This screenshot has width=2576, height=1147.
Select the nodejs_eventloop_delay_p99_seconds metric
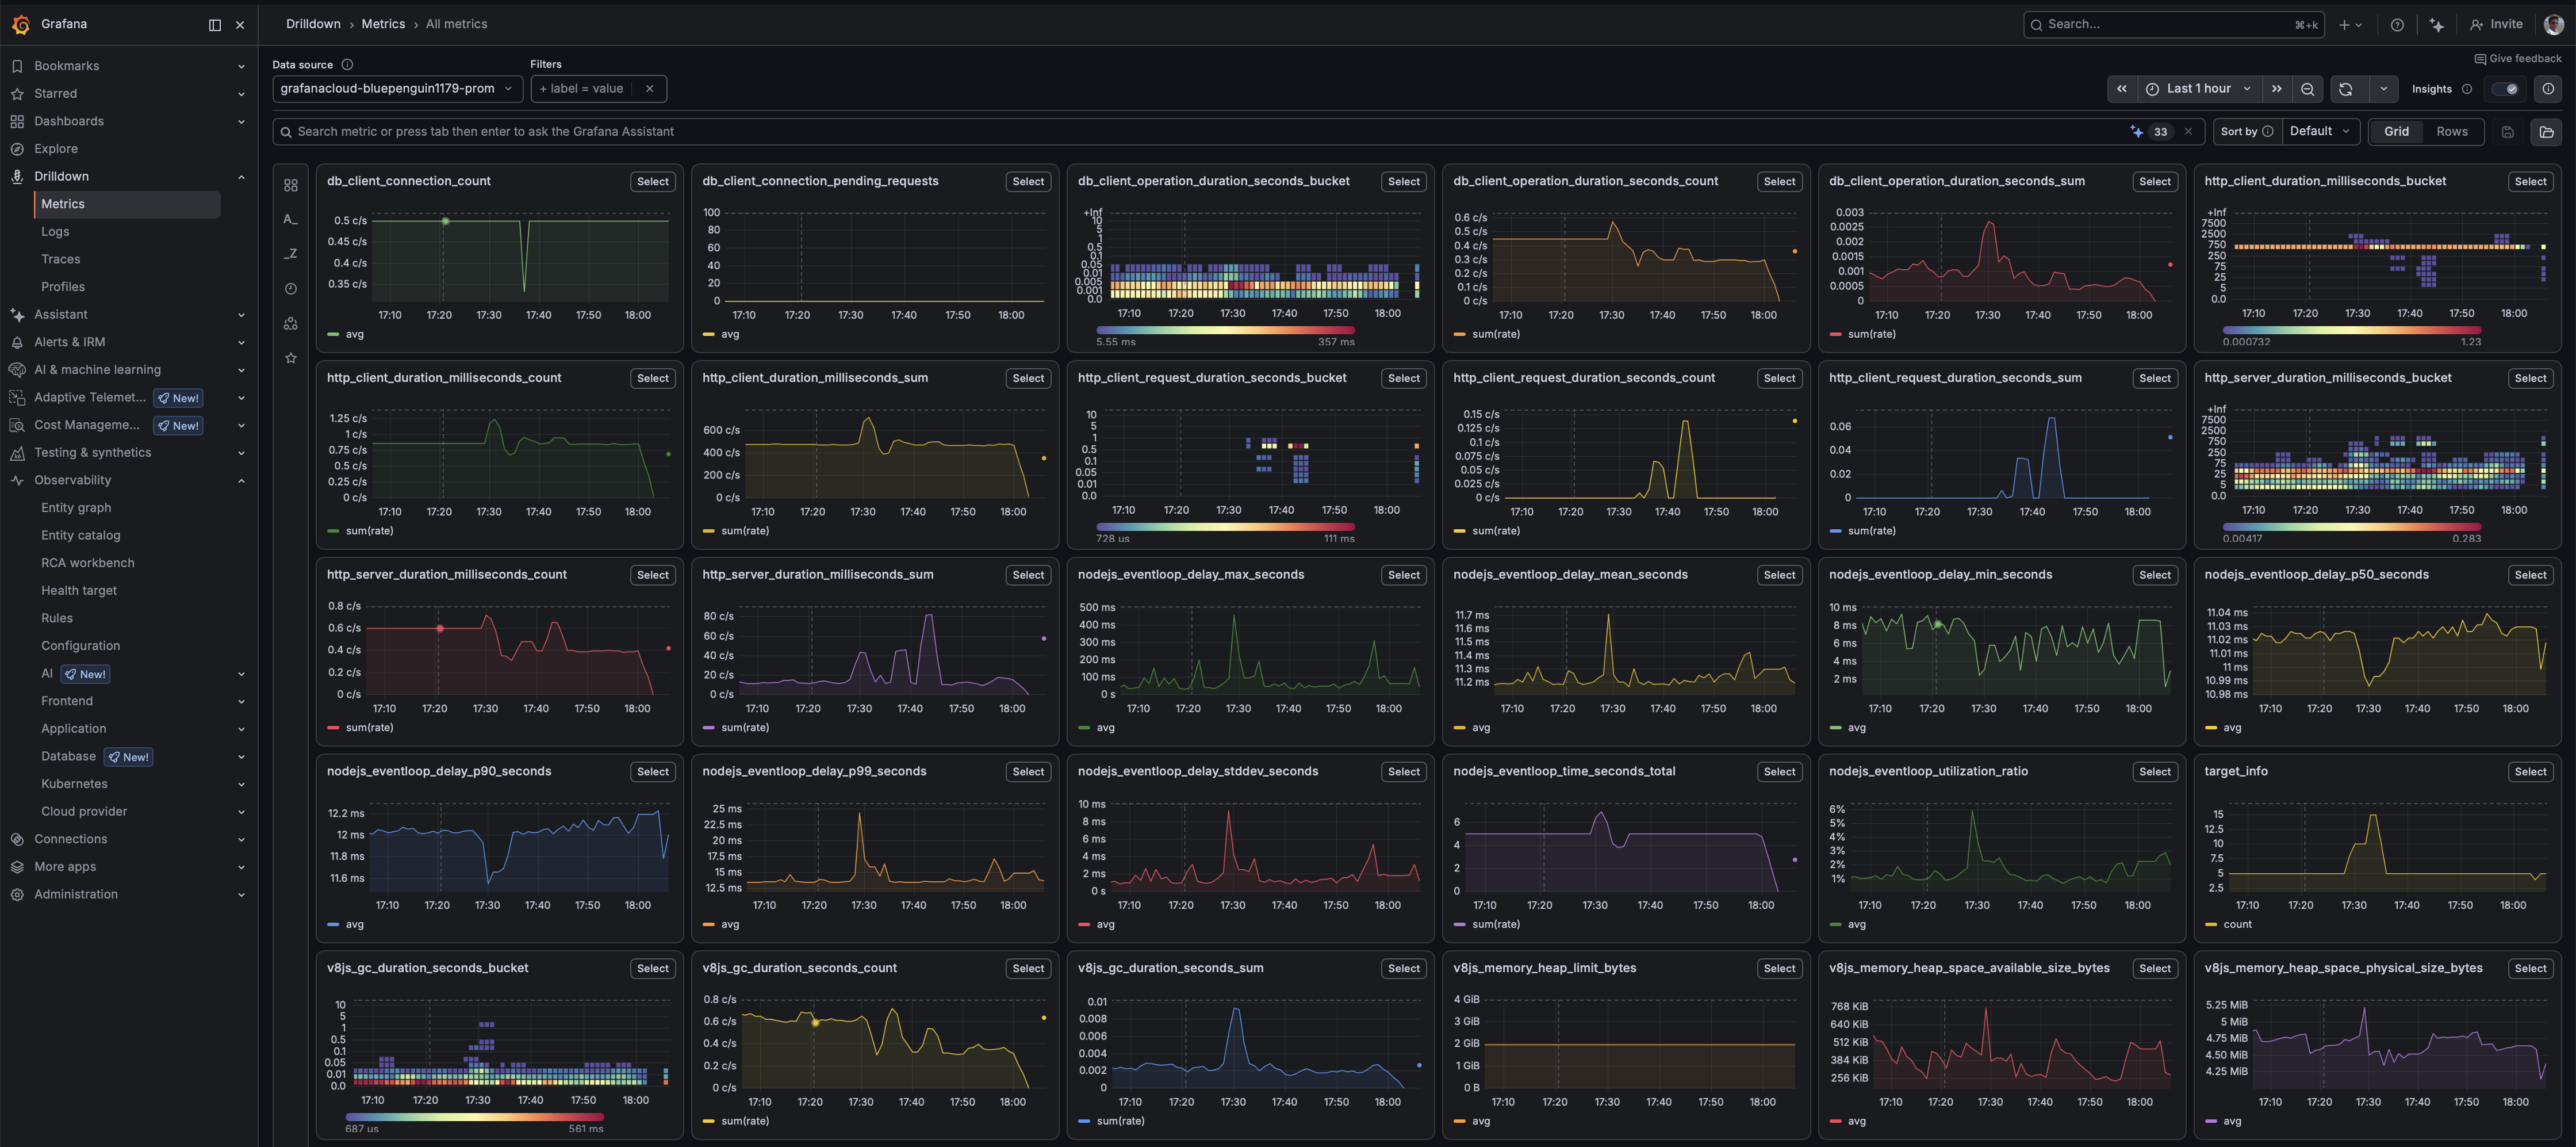click(x=1028, y=772)
